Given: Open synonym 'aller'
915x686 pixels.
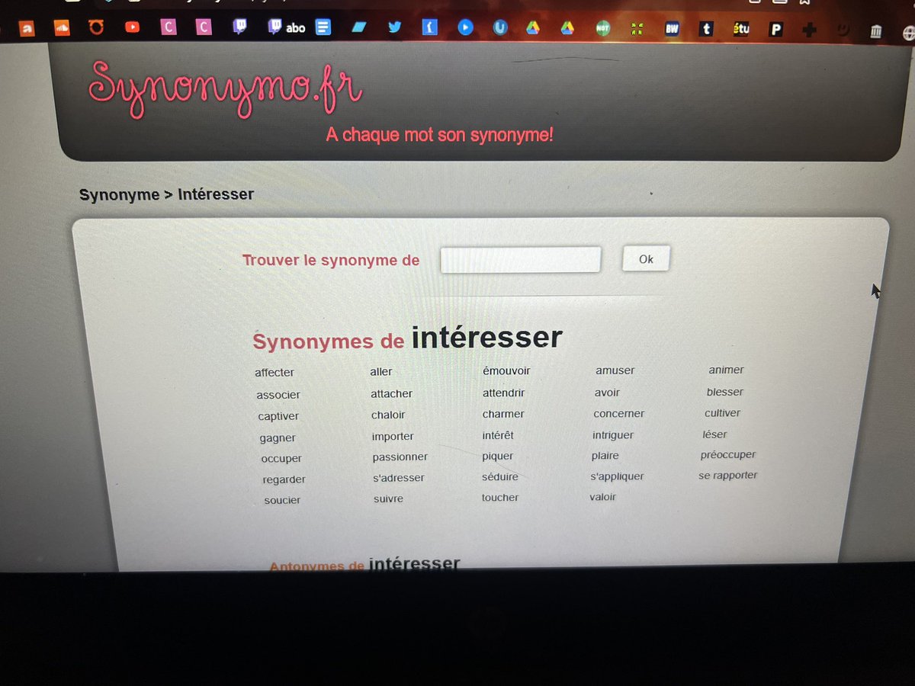Looking at the screenshot, I should tap(381, 372).
